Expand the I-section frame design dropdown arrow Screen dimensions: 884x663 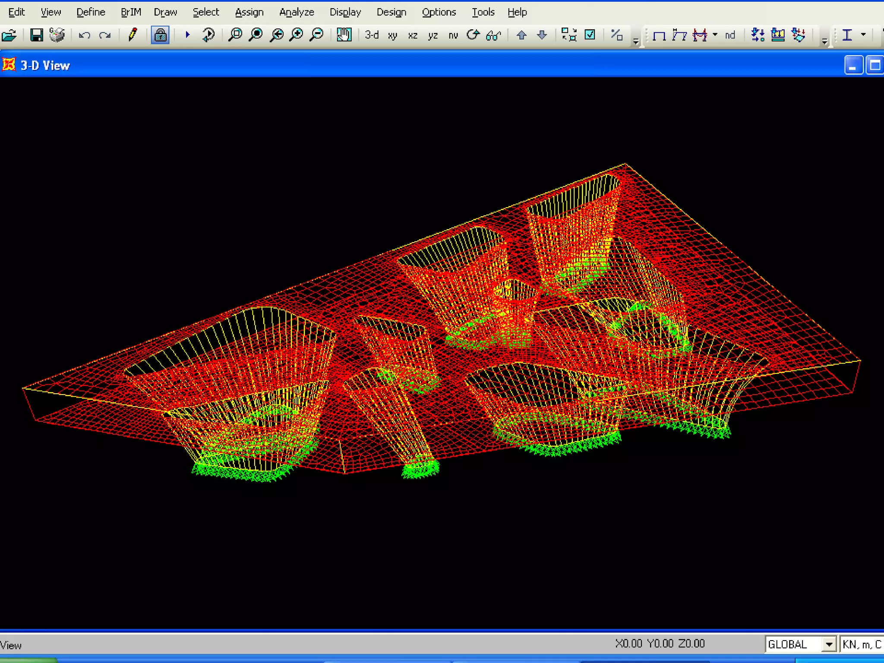pos(863,35)
